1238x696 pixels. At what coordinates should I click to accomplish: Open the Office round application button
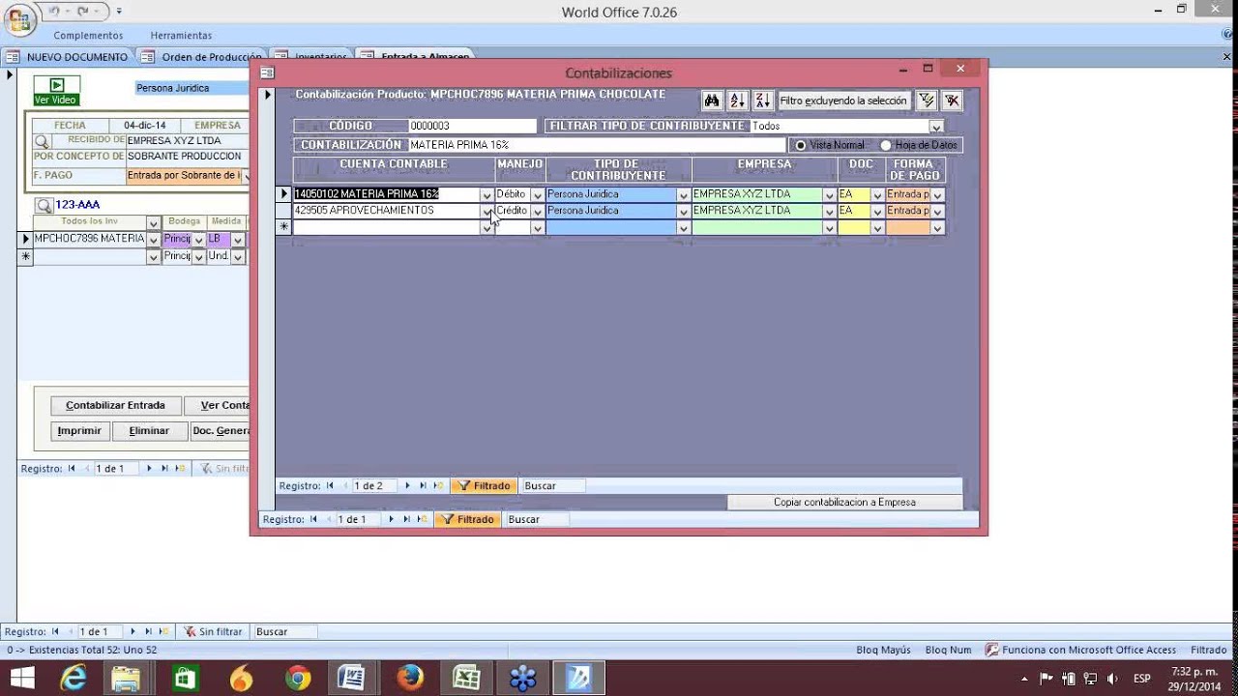click(x=19, y=19)
